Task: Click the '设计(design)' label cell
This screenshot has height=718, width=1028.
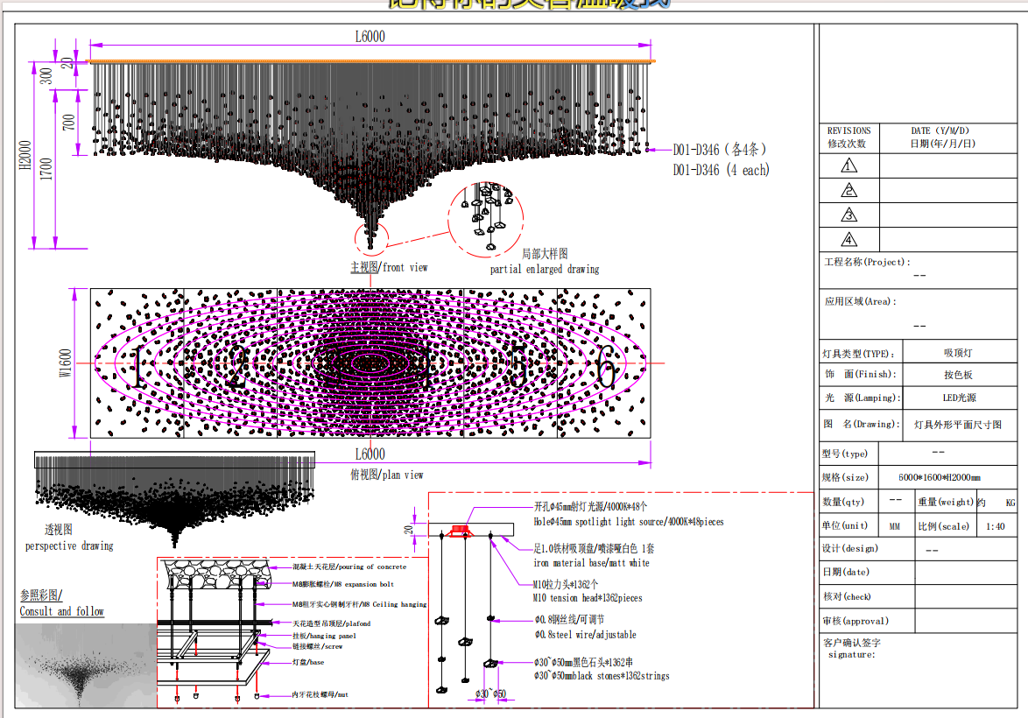Action: point(867,548)
